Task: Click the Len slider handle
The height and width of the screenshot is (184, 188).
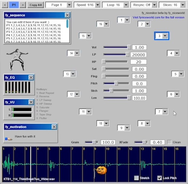Action: tap(129, 98)
